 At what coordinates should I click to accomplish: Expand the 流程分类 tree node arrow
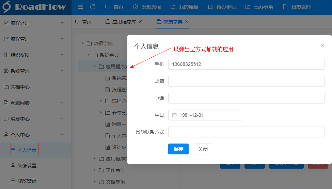tap(101, 101)
